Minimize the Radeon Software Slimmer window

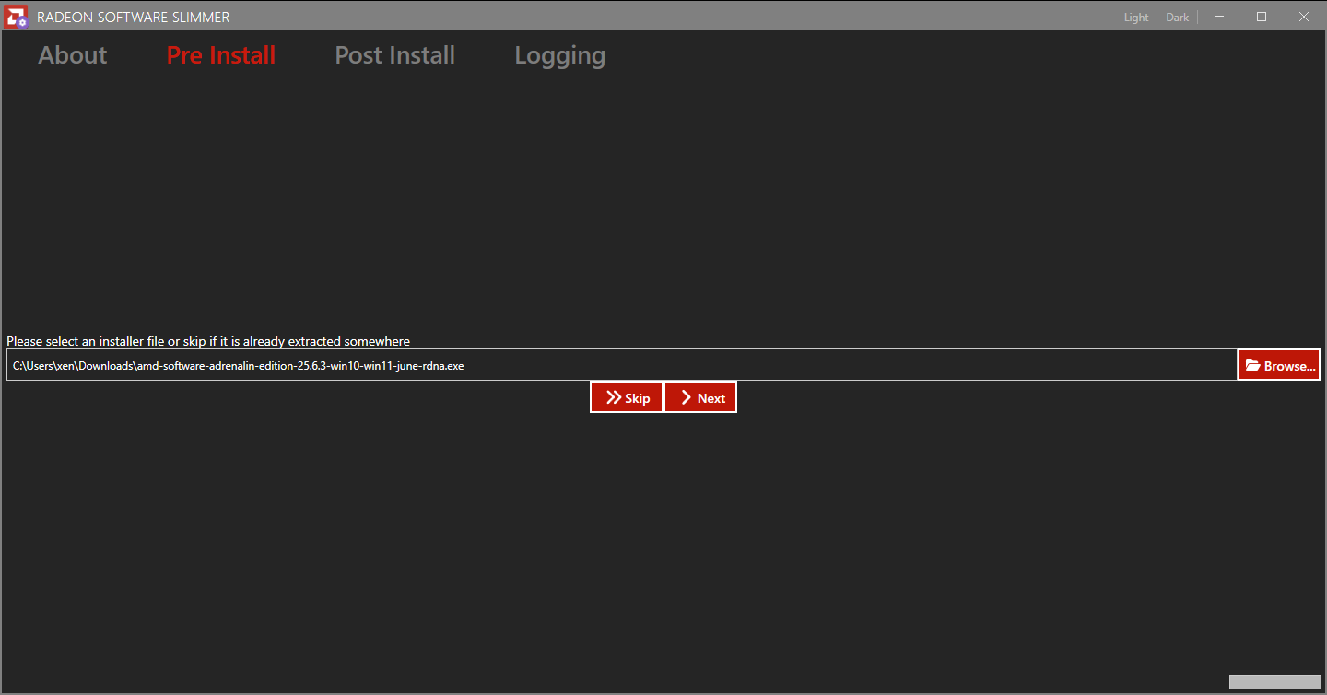[1219, 17]
